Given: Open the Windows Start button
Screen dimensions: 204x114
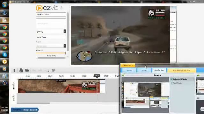Looking at the screenshot, I should [4, 5].
